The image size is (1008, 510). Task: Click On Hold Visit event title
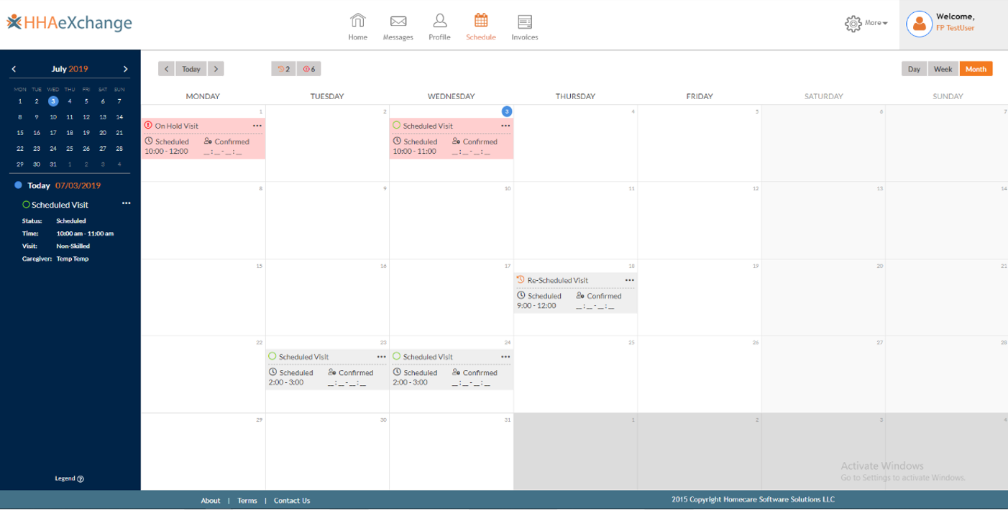point(177,126)
